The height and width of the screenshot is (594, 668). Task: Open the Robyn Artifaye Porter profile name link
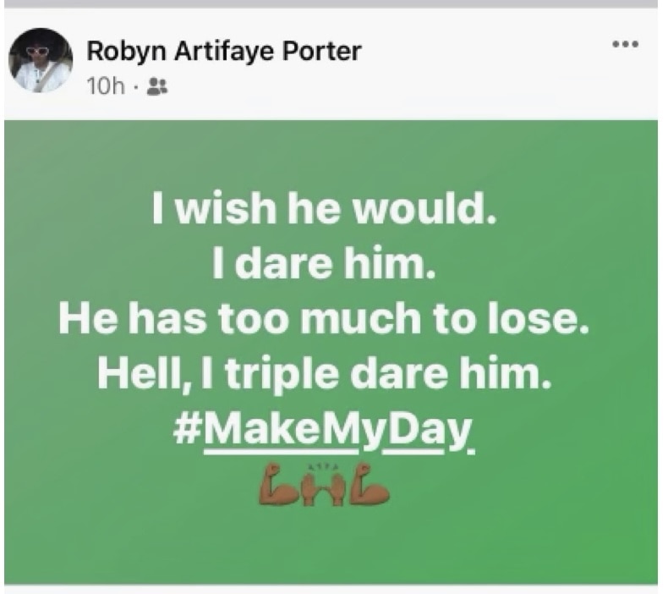224,52
